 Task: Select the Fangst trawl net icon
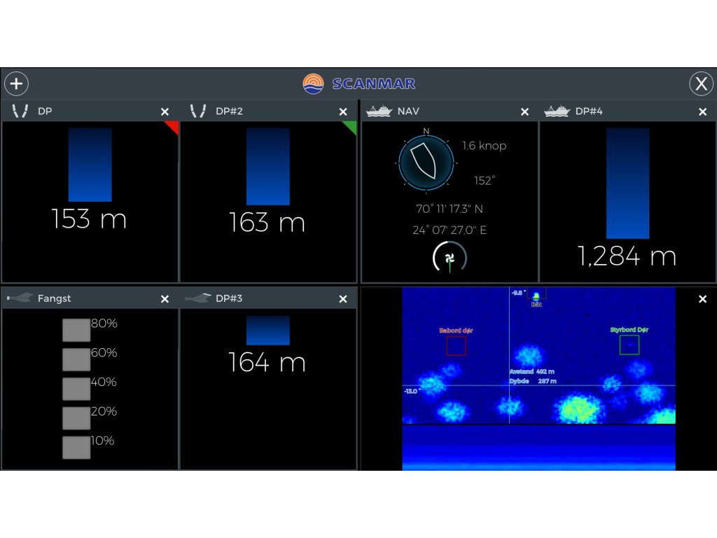pos(19,298)
